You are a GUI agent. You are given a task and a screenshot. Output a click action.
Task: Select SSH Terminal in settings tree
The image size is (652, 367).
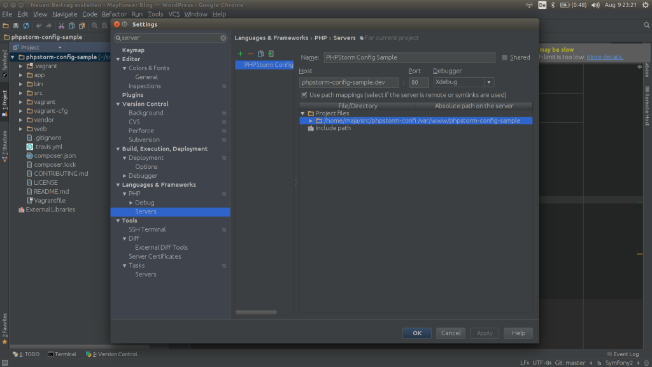147,229
